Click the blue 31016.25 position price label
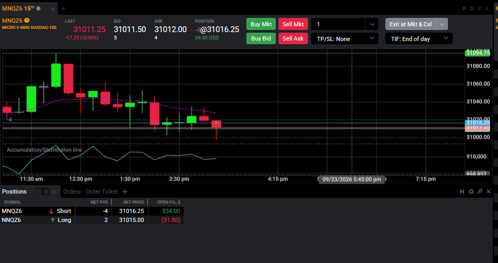This screenshot has height=263, width=498. point(477,123)
